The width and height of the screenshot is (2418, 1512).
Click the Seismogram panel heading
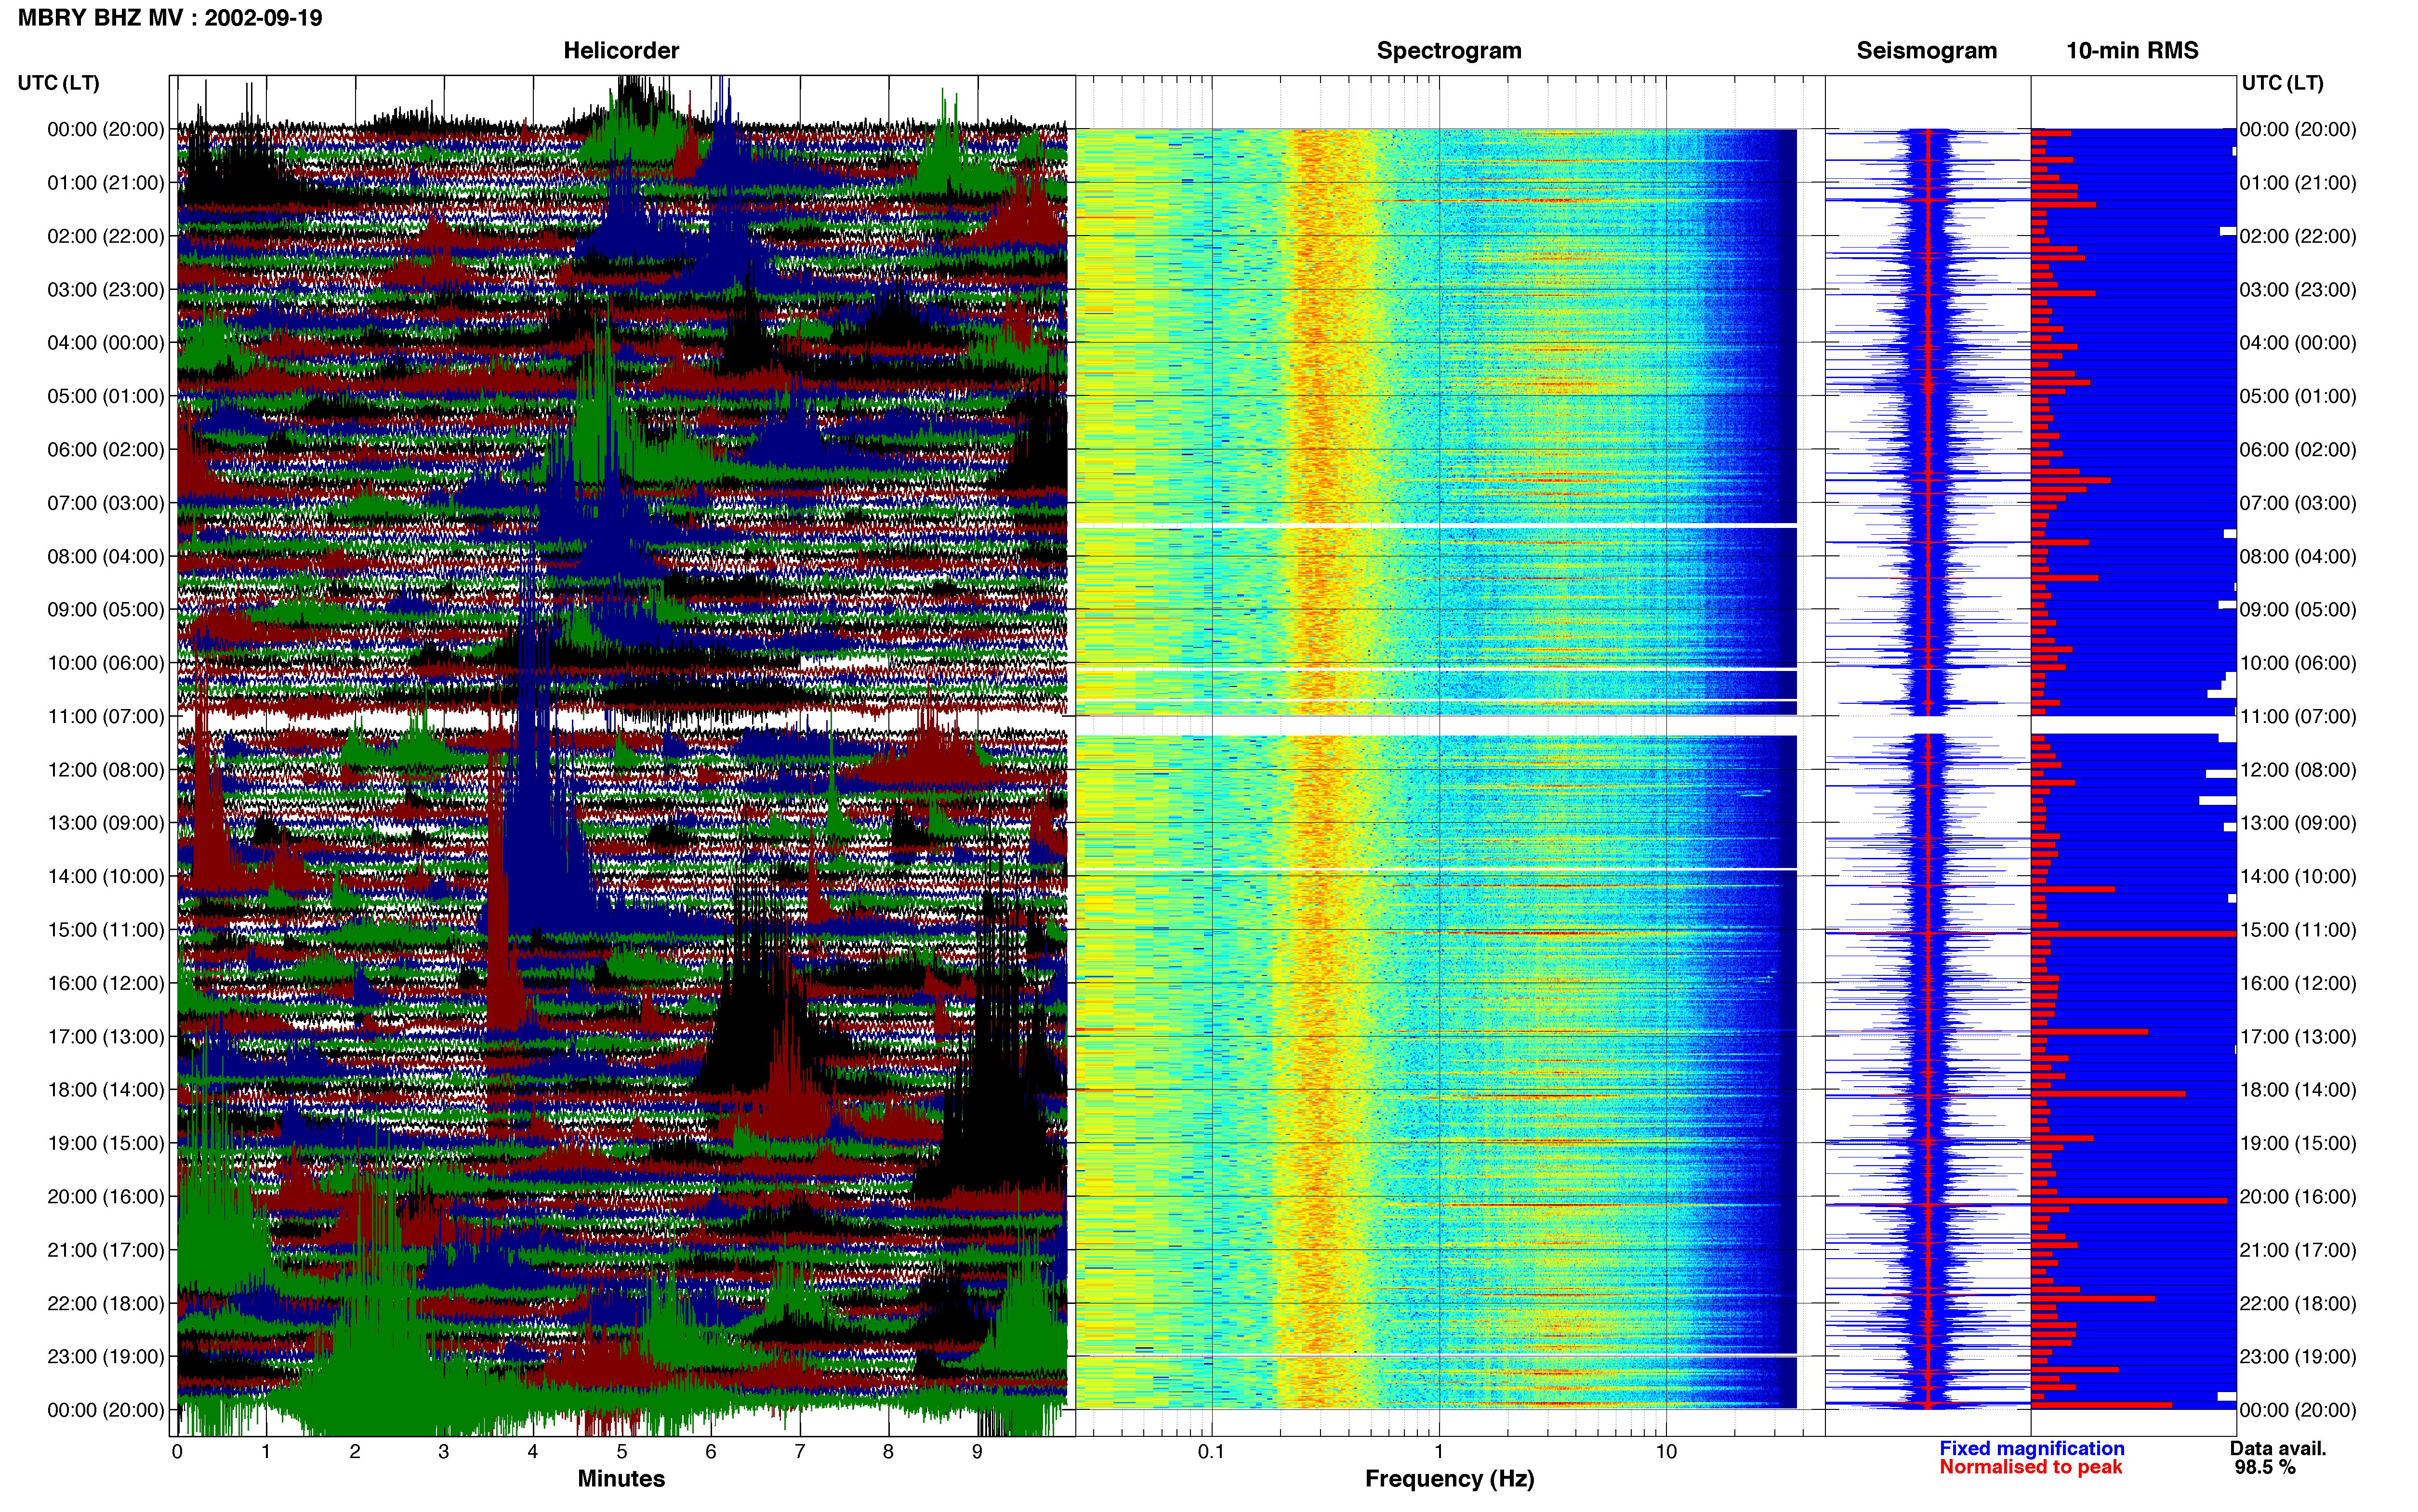(1926, 51)
